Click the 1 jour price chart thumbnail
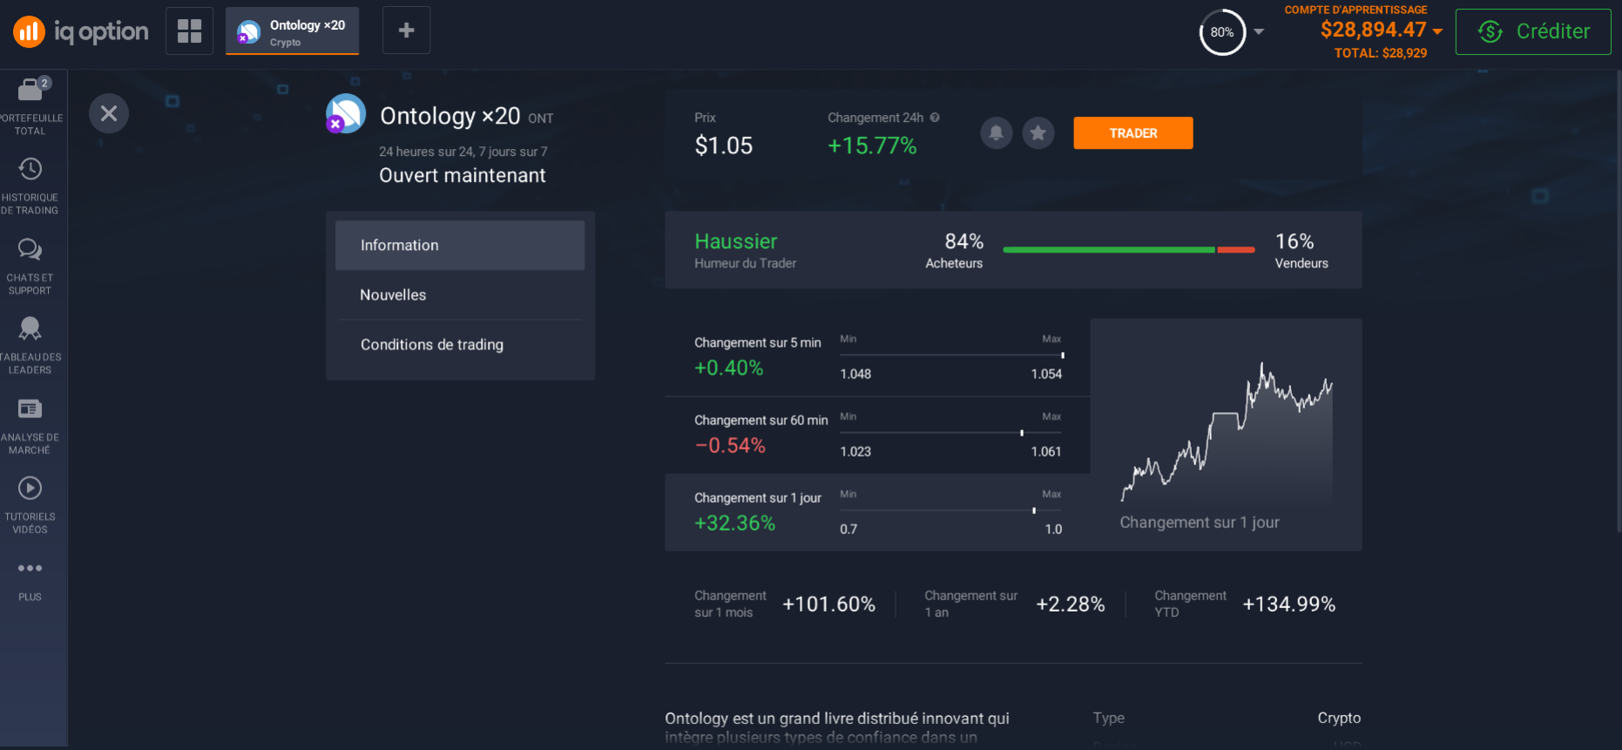The image size is (1622, 750). (1227, 431)
